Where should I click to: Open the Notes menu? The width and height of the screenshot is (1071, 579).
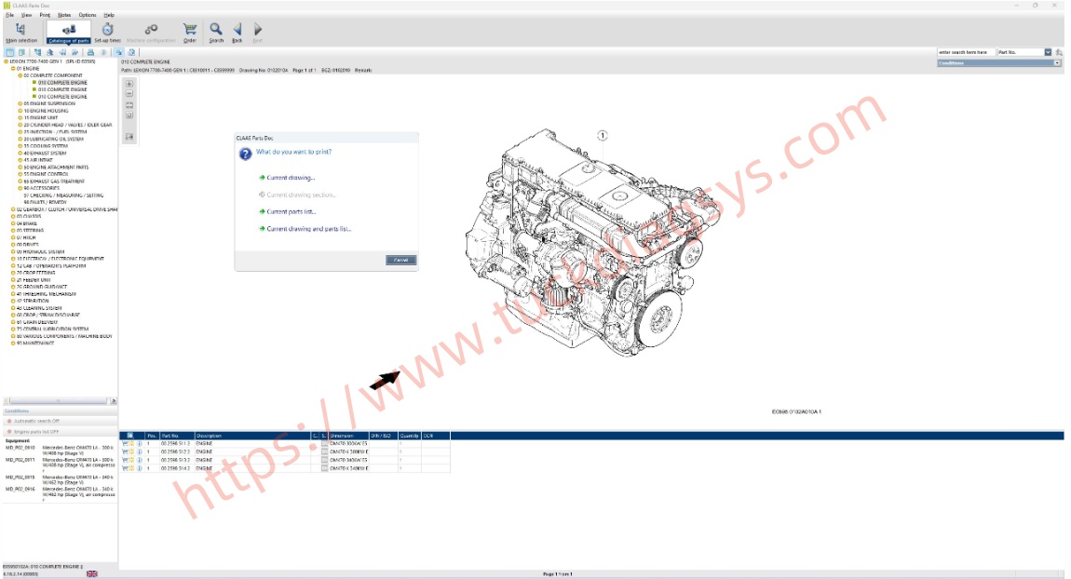pos(64,15)
